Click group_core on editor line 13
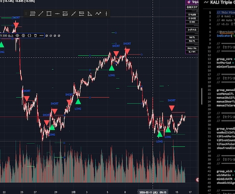This screenshot has height=194, width=235. pyautogui.click(x=224, y=59)
